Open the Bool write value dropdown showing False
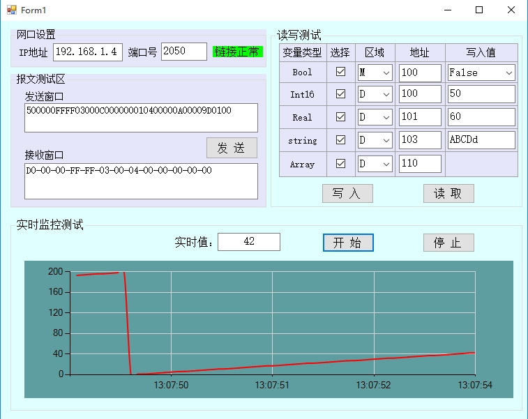528x419 pixels. [x=481, y=73]
